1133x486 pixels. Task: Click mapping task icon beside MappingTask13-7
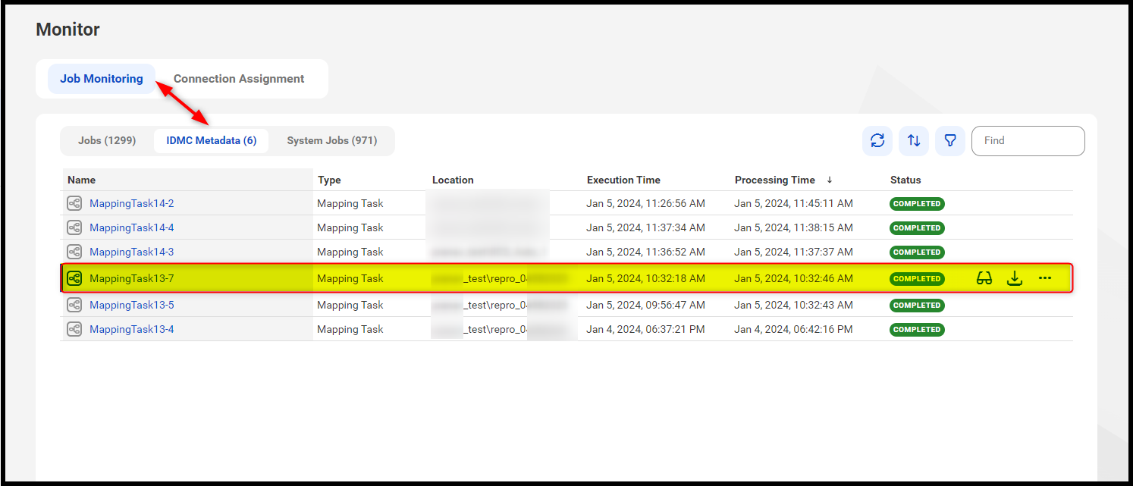point(74,278)
